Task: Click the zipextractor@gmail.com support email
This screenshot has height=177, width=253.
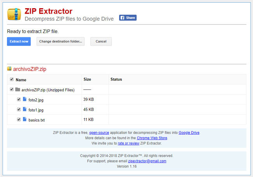Action: point(147,161)
